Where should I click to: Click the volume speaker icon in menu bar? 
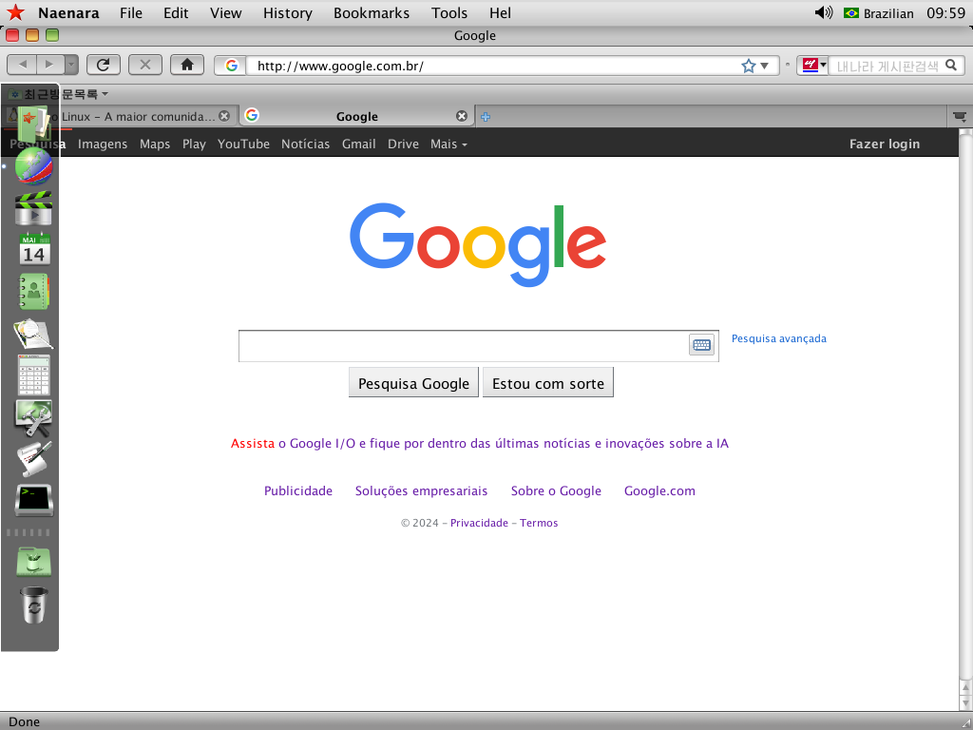click(823, 12)
